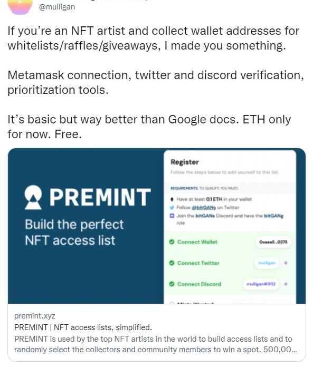Open the @bitGANs Twitter link
The height and width of the screenshot is (367, 313).
click(204, 207)
